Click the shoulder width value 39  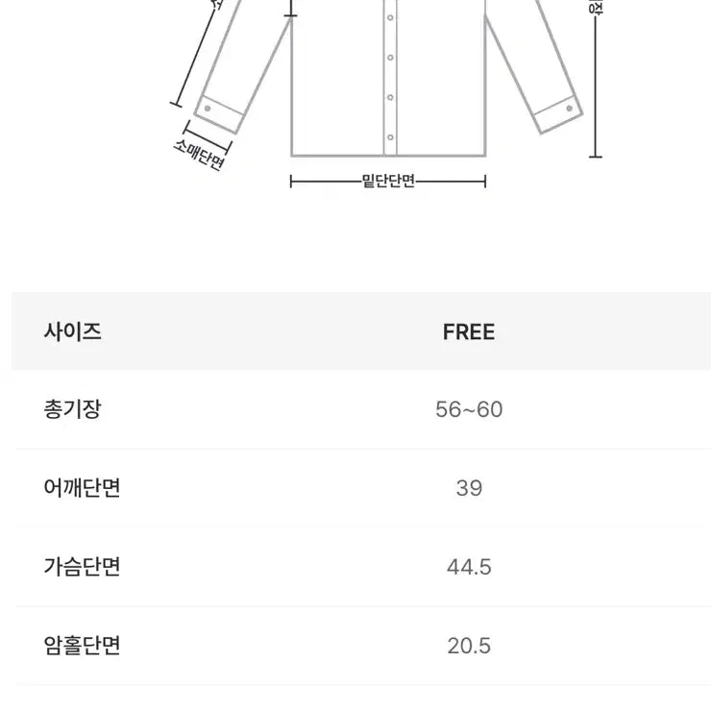[x=469, y=488]
